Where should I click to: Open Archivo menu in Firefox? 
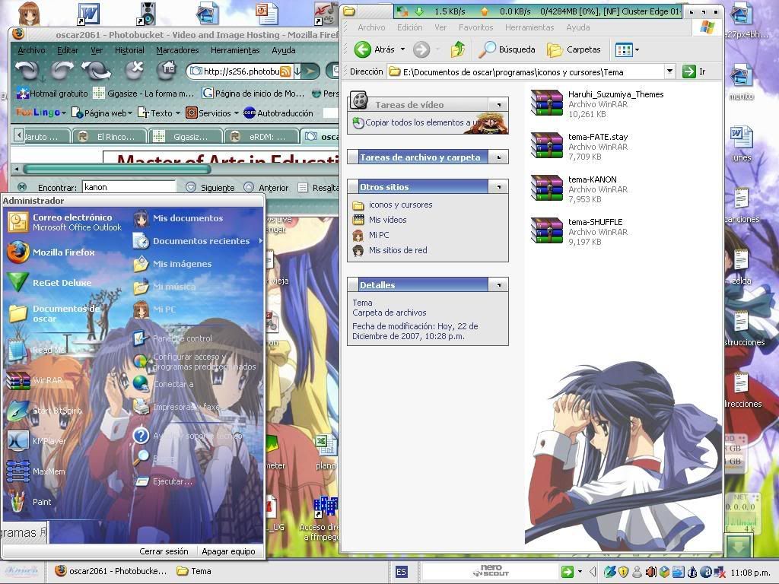[x=31, y=50]
